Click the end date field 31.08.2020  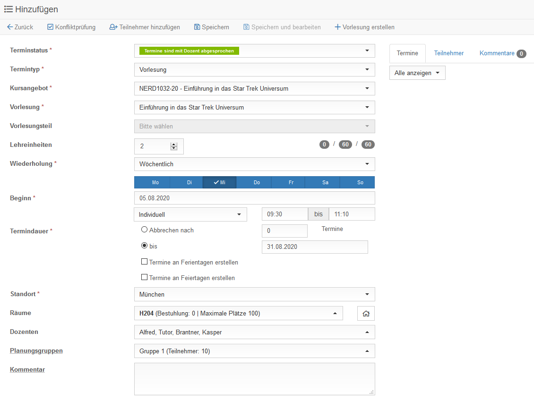pos(315,247)
